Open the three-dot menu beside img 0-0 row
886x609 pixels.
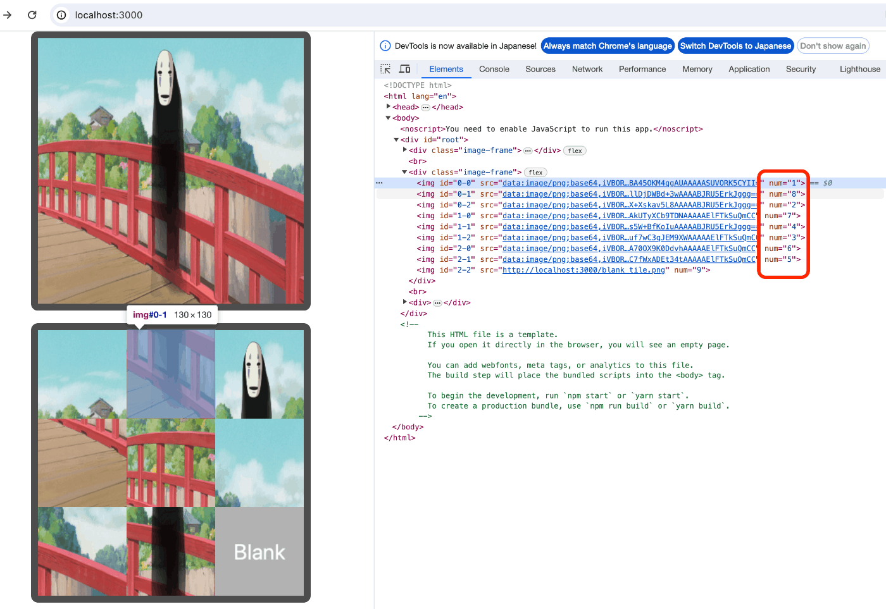[x=379, y=183]
